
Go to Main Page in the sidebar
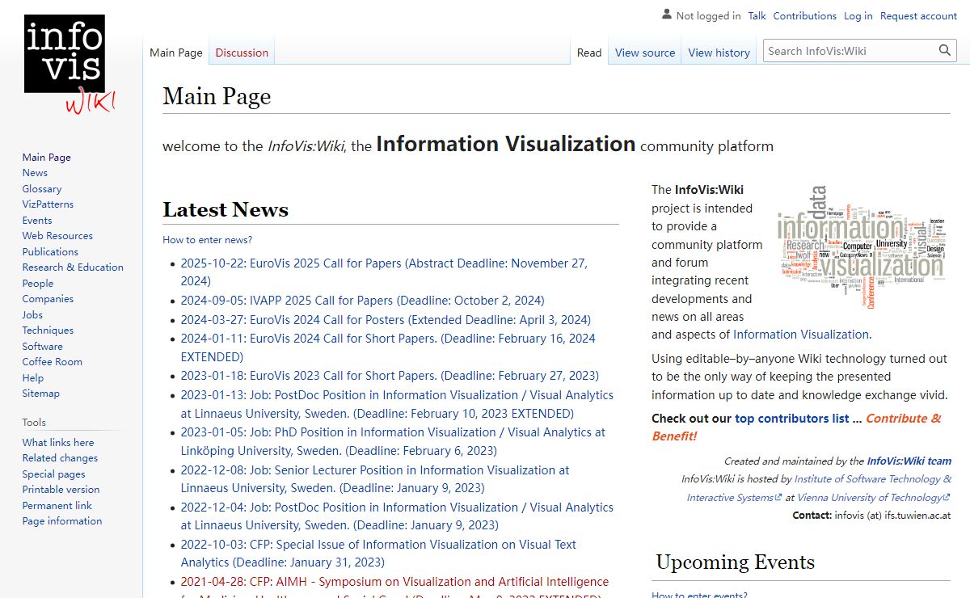(x=47, y=157)
